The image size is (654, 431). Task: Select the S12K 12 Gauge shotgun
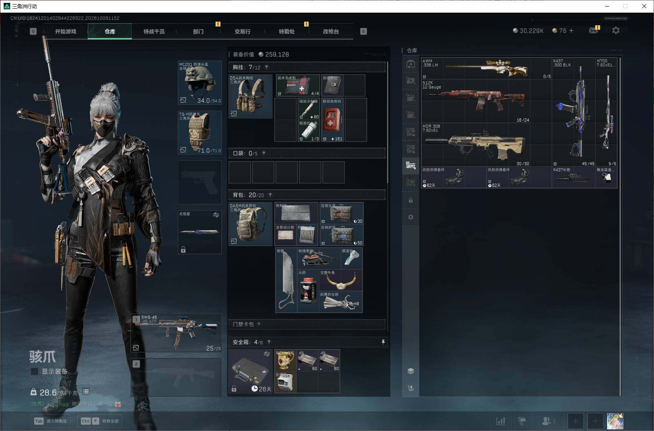pyautogui.click(x=486, y=101)
